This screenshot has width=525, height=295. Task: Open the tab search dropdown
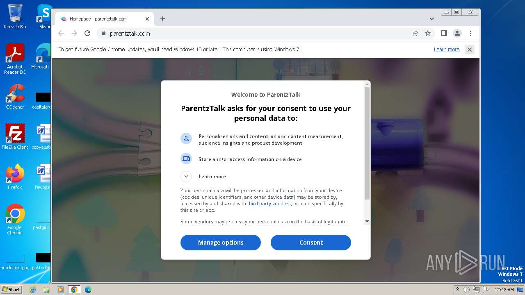tap(431, 19)
